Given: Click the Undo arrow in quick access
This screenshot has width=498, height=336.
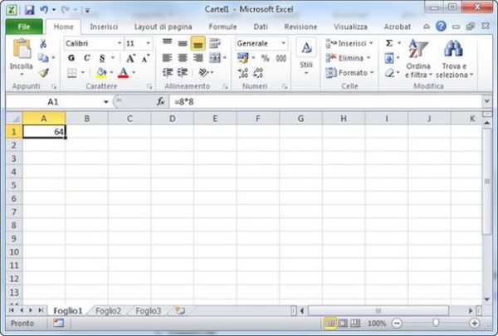Looking at the screenshot, I should pos(44,10).
